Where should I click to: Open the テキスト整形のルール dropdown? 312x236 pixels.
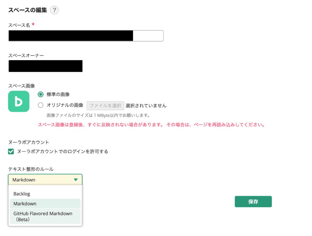[45, 179]
